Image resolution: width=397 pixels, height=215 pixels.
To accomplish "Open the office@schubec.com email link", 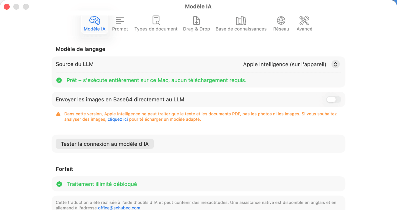I will coord(119,208).
